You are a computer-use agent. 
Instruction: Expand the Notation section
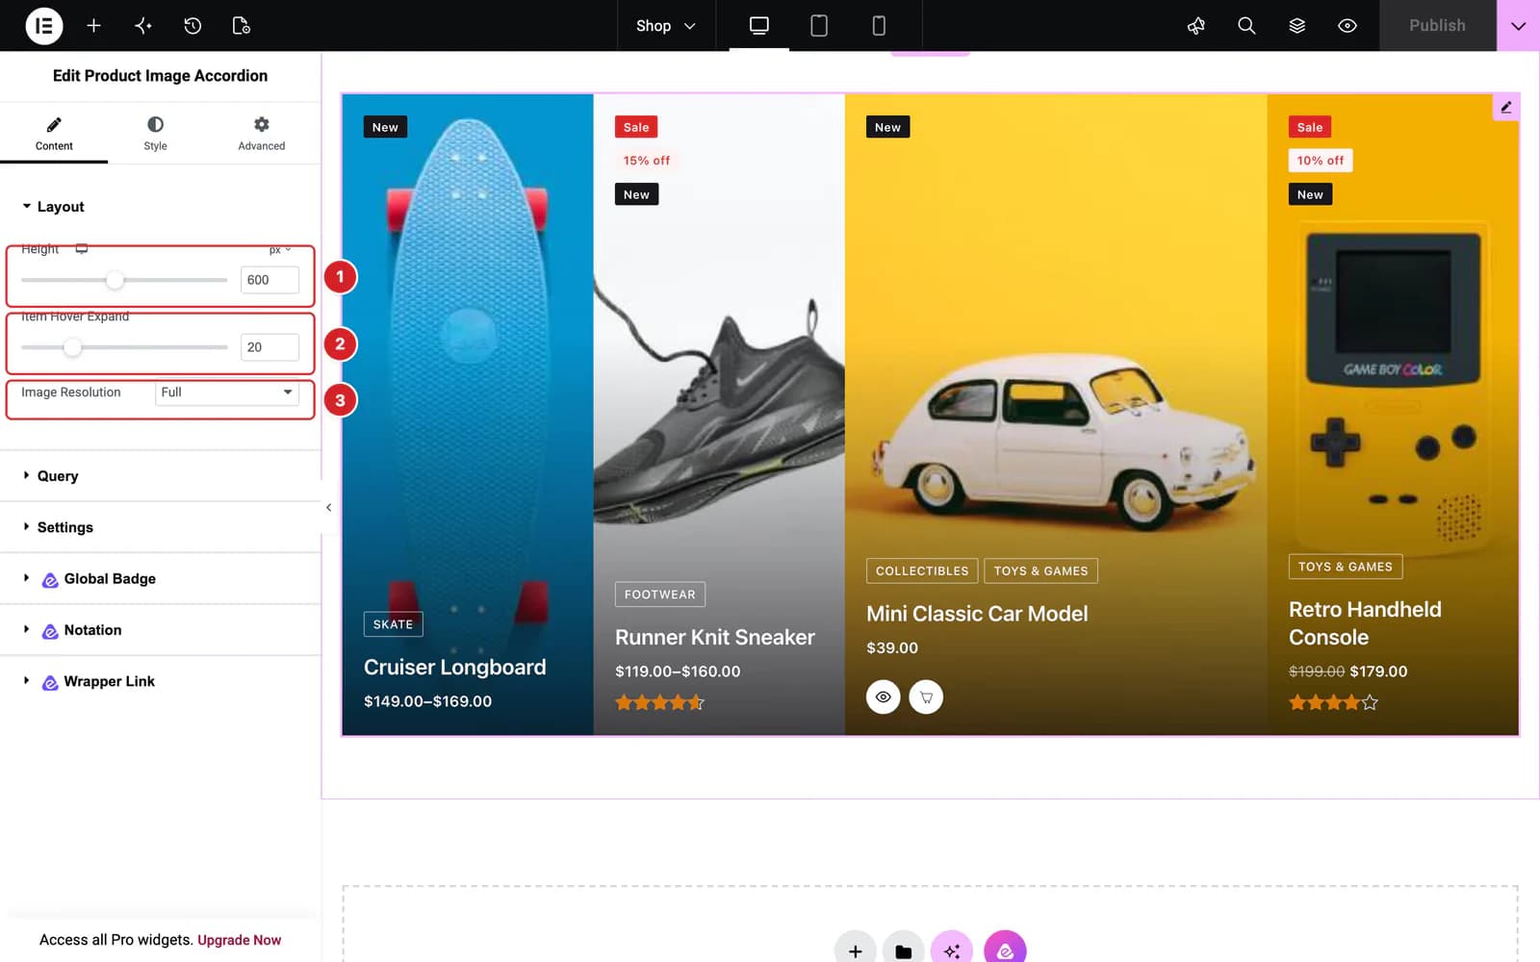click(160, 630)
